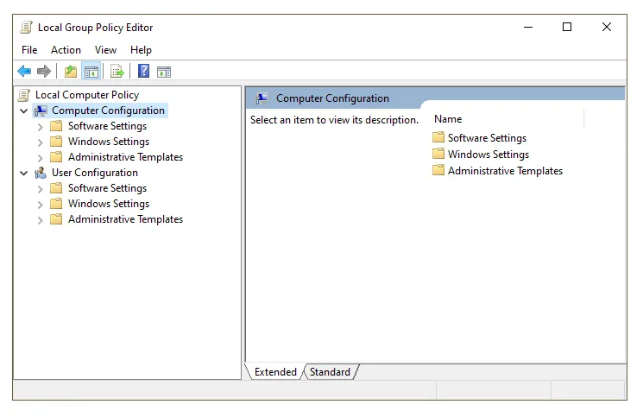Switch to the Extended tab
Screen dimensions: 643x417
tap(275, 372)
